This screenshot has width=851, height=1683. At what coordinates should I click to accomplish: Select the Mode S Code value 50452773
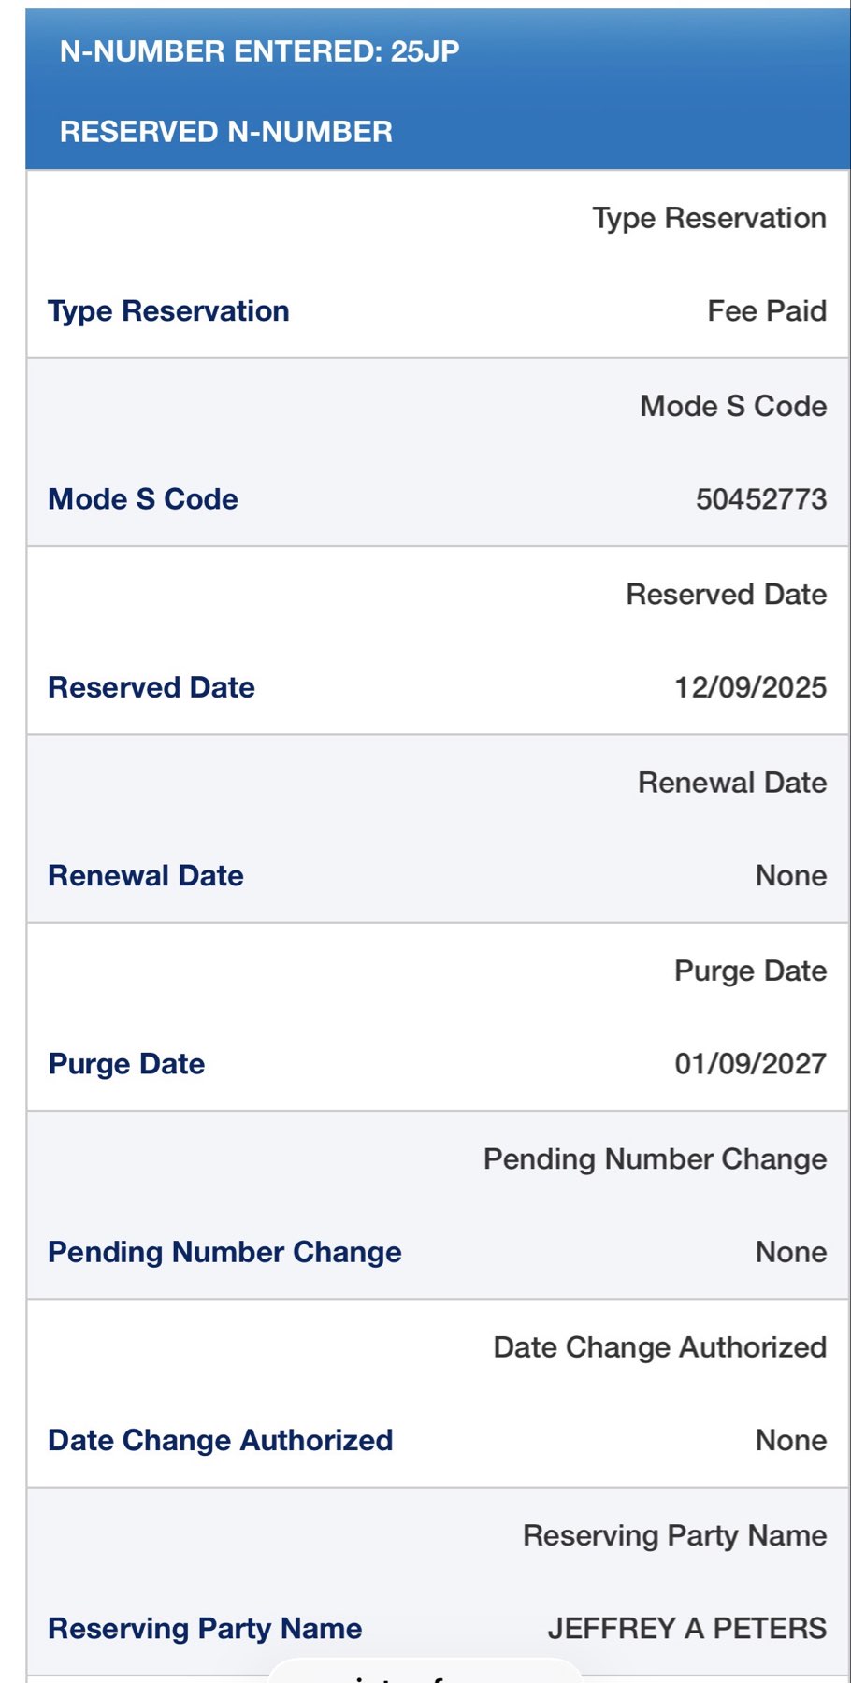pyautogui.click(x=760, y=499)
